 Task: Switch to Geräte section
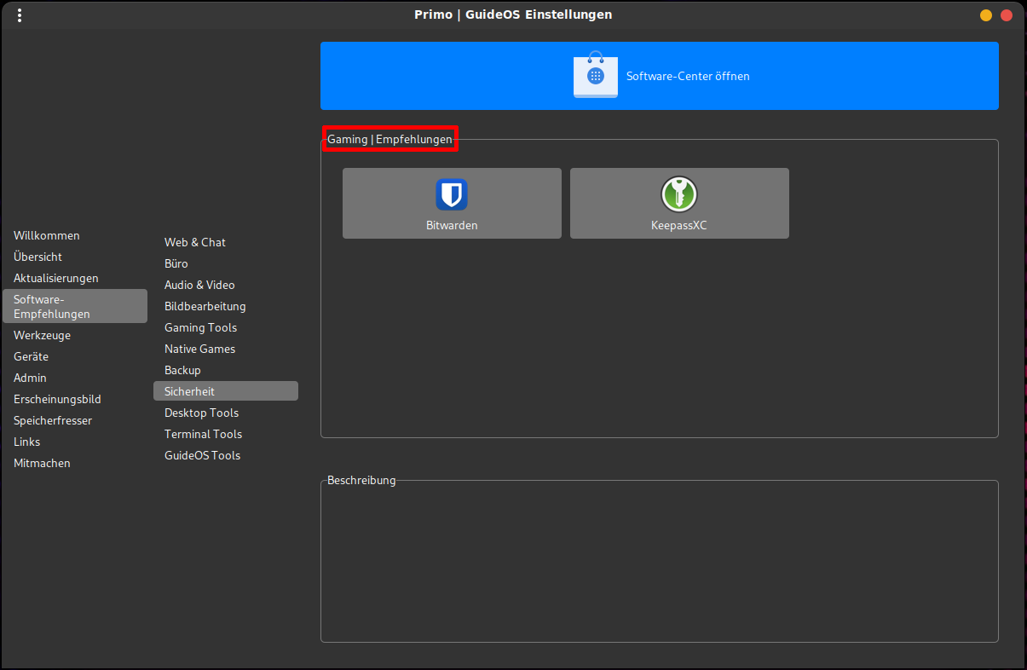point(31,356)
